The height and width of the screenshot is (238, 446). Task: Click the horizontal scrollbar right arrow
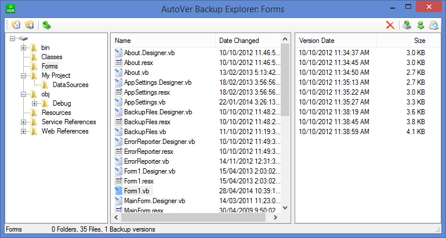click(275, 218)
